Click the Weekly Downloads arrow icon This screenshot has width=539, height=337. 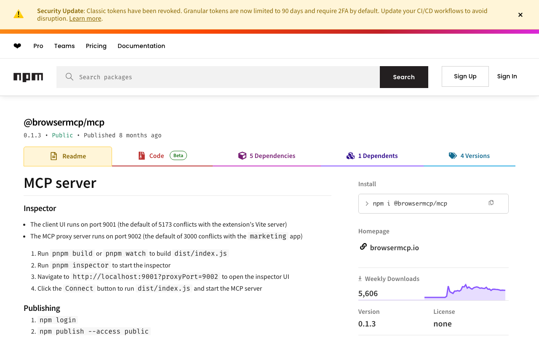(x=360, y=278)
